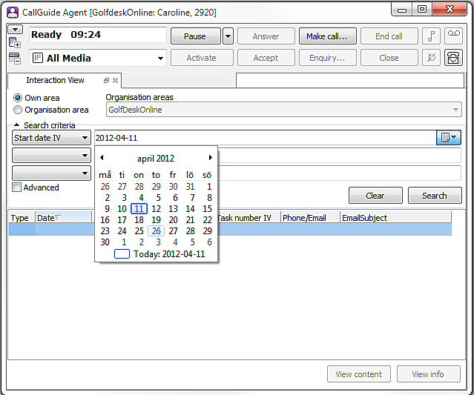
Task: Select Own area radio button
Action: click(x=18, y=98)
